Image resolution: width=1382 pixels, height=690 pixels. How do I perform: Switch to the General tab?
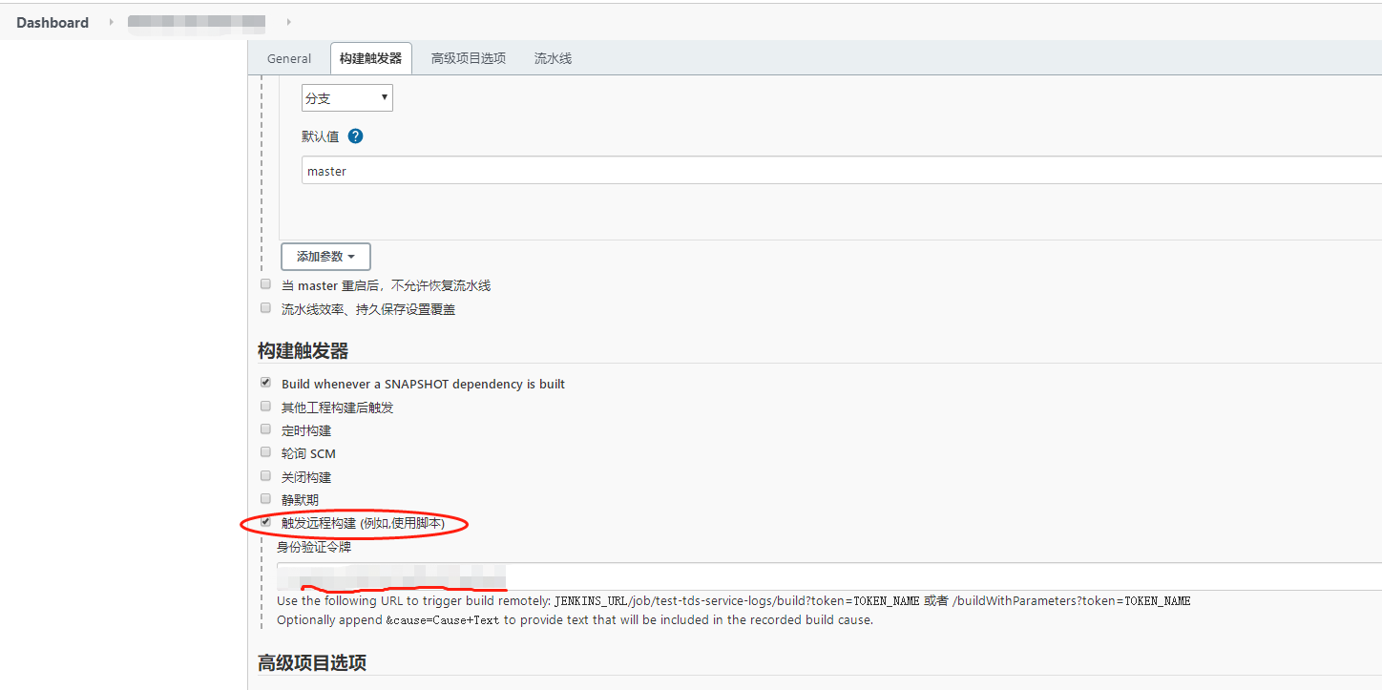click(288, 58)
